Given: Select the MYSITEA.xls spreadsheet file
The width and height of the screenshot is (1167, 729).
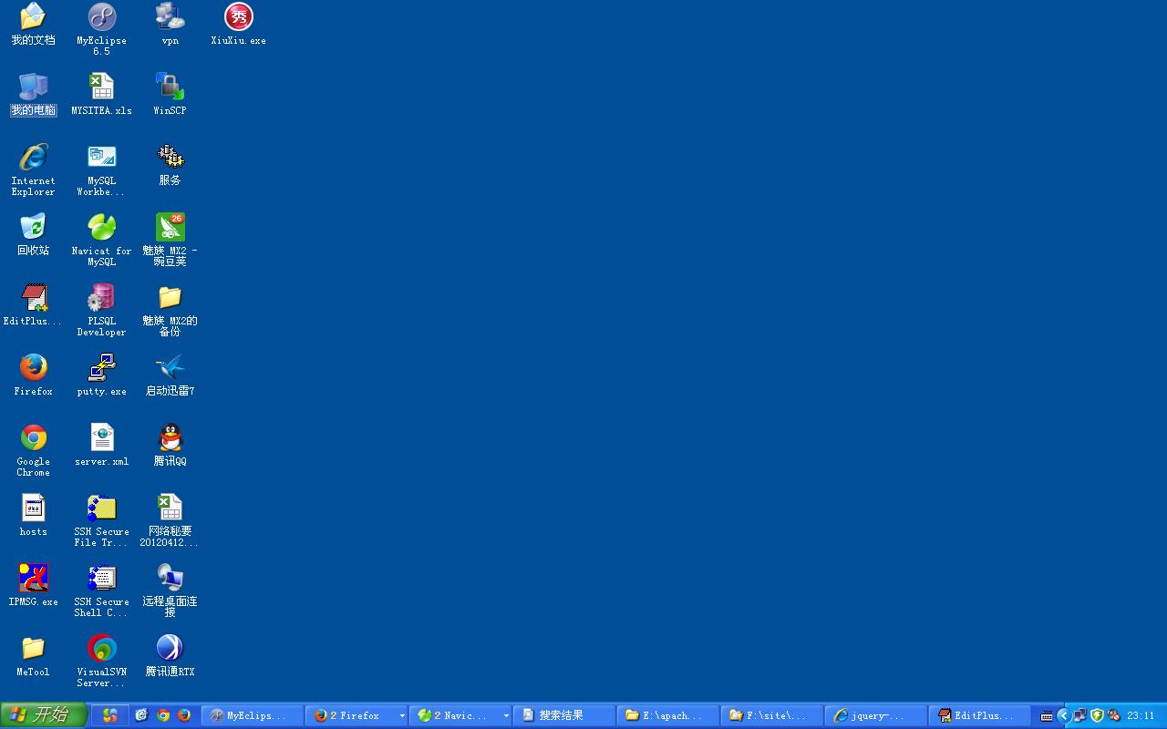Looking at the screenshot, I should coord(101,95).
